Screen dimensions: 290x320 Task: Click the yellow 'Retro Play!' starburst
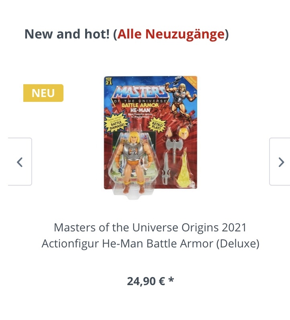tap(158, 124)
